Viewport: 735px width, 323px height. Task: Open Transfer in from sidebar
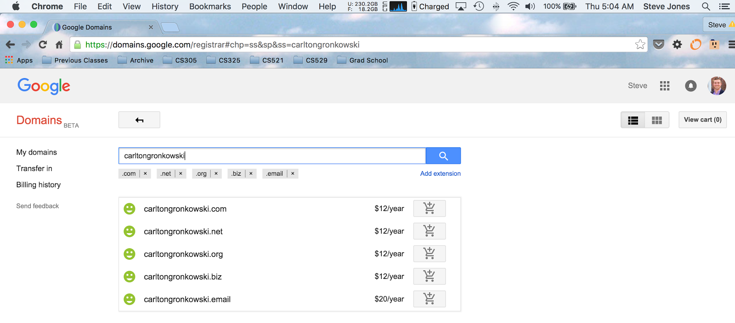[x=34, y=168]
